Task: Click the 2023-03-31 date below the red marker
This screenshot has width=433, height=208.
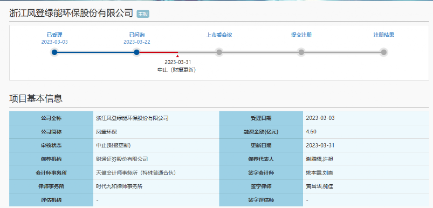Action: coord(177,62)
